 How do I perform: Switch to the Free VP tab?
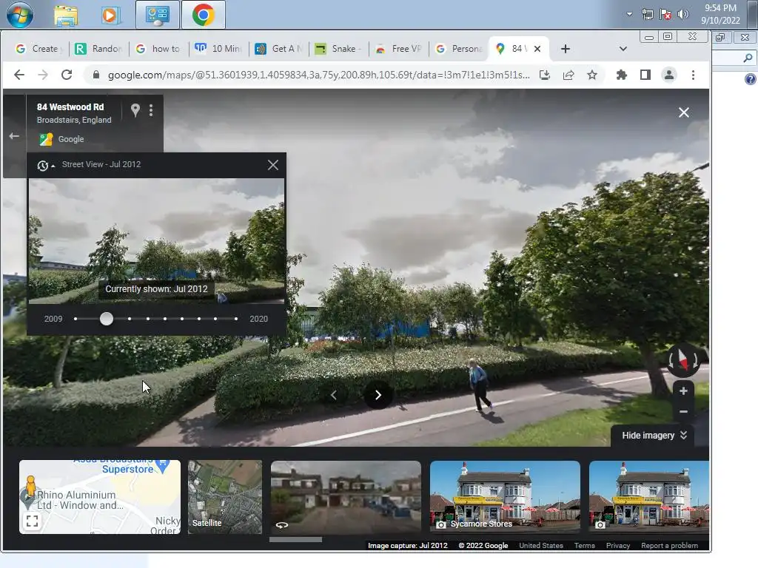pos(400,49)
